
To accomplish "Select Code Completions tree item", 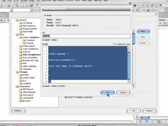I will coord(30,49).
